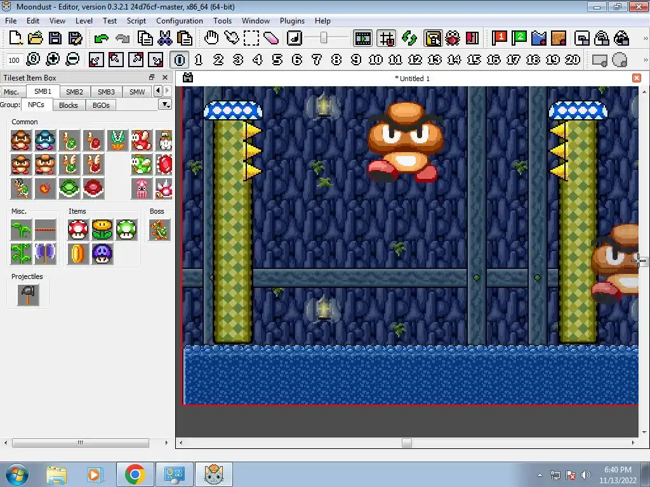Switch to the SMB2 tileset tab
The height and width of the screenshot is (487, 650).
click(x=75, y=91)
